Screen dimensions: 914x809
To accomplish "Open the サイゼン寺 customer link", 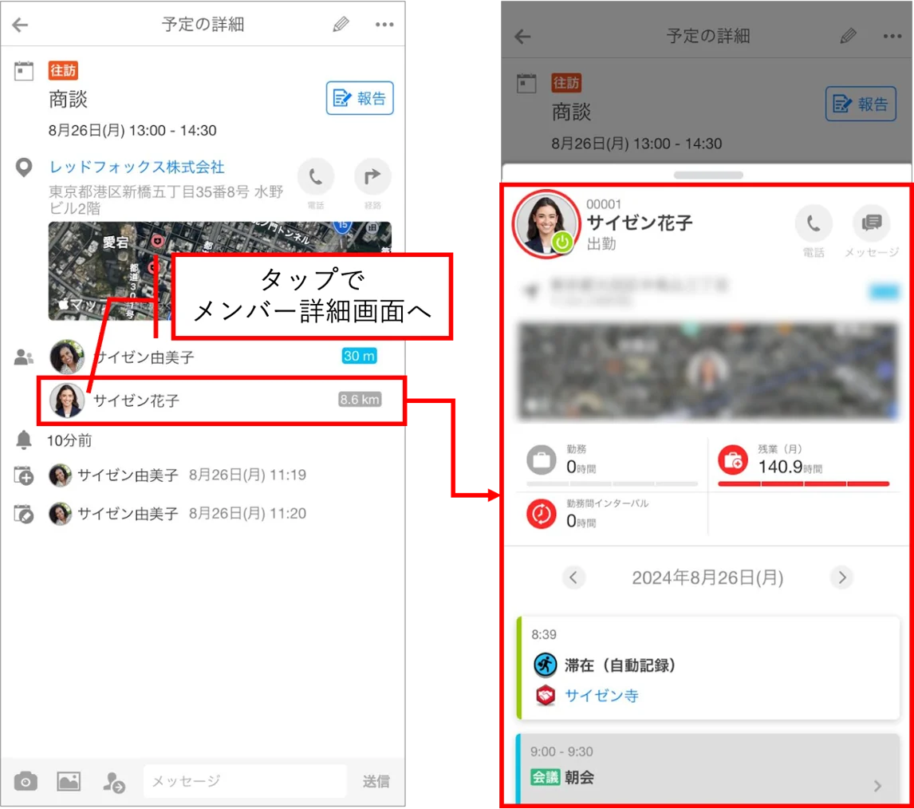I will coord(601,695).
